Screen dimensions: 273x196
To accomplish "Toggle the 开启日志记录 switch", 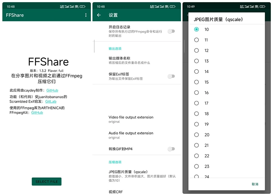I will tap(171, 31).
